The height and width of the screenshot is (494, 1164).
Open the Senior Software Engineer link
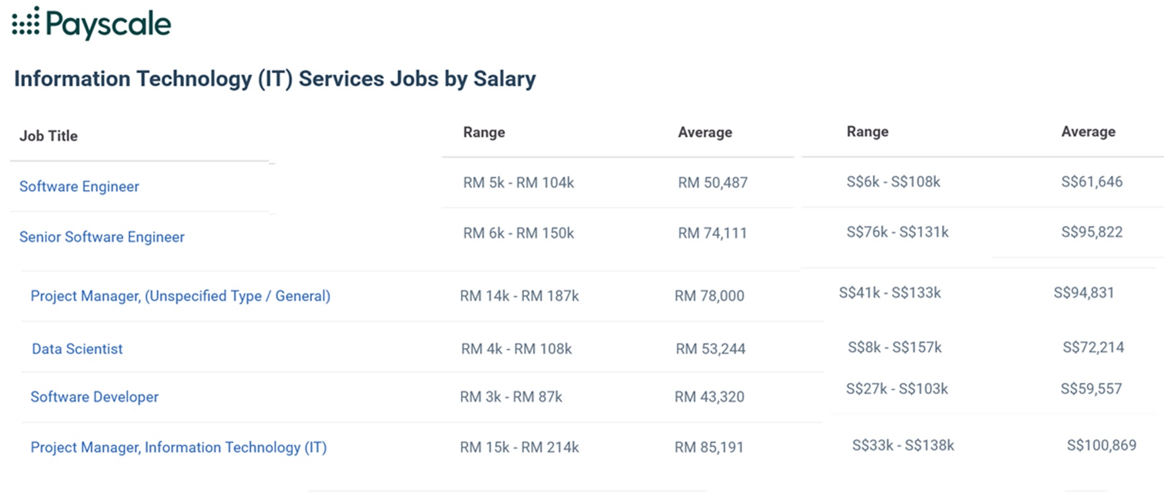(x=102, y=237)
